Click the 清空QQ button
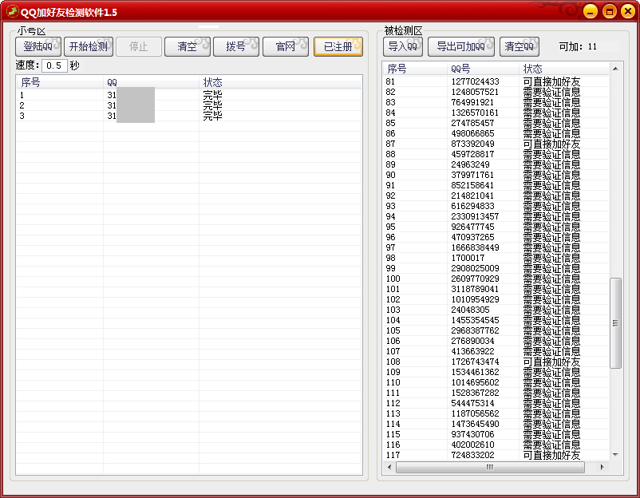Image resolution: width=640 pixels, height=498 pixels. [519, 46]
